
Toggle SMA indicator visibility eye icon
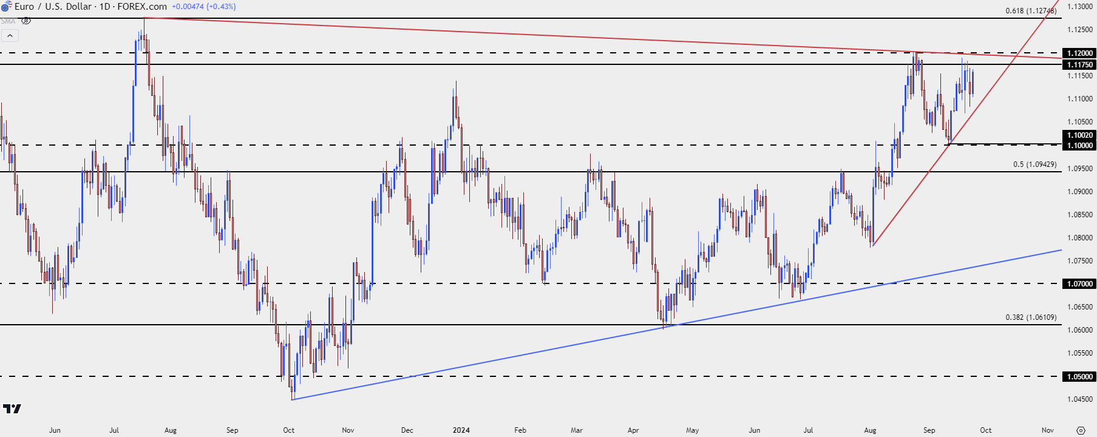pos(26,21)
